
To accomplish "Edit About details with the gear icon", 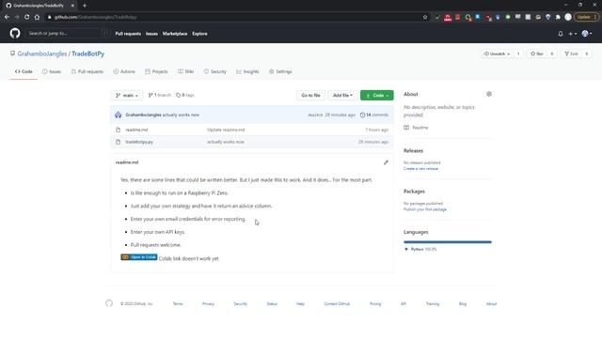I will 489,94.
